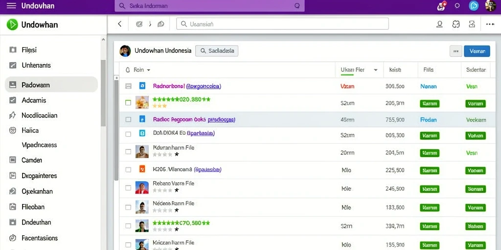
Task: Click the notification icon with red badge
Action: pos(441,6)
